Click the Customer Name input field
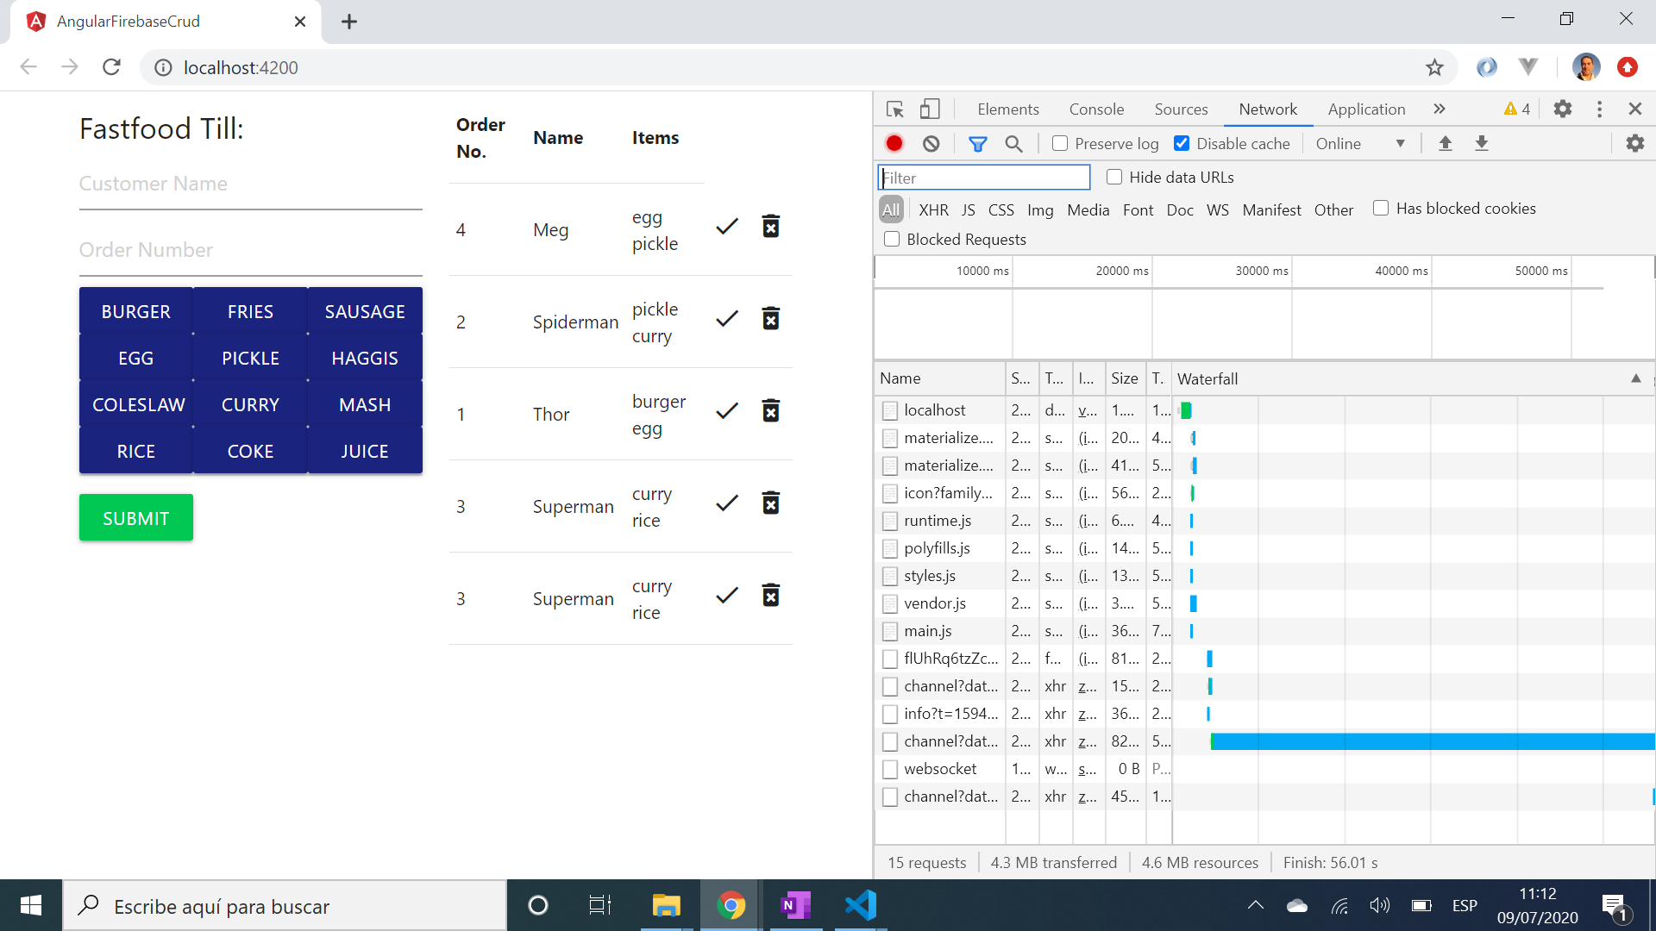The height and width of the screenshot is (931, 1656). (250, 184)
